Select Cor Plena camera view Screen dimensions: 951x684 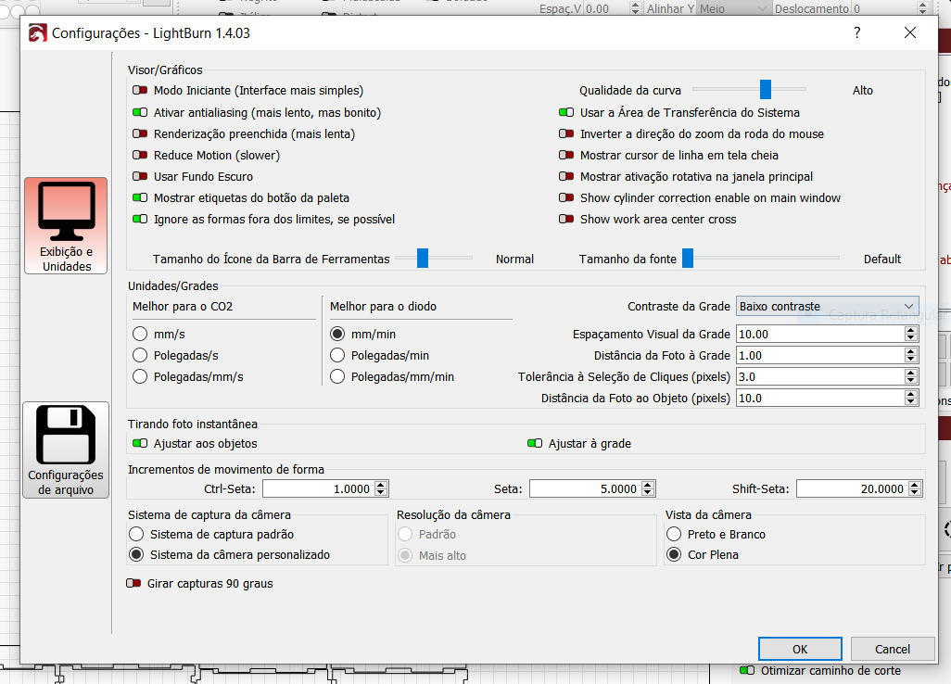click(x=674, y=555)
